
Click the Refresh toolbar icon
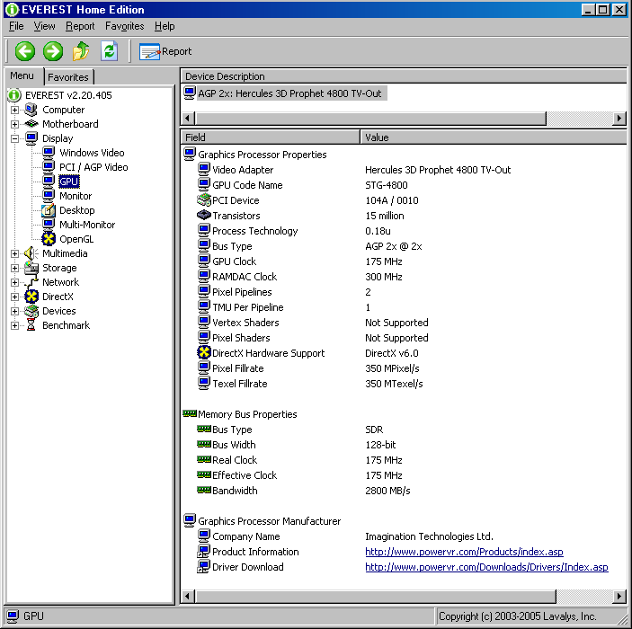109,51
